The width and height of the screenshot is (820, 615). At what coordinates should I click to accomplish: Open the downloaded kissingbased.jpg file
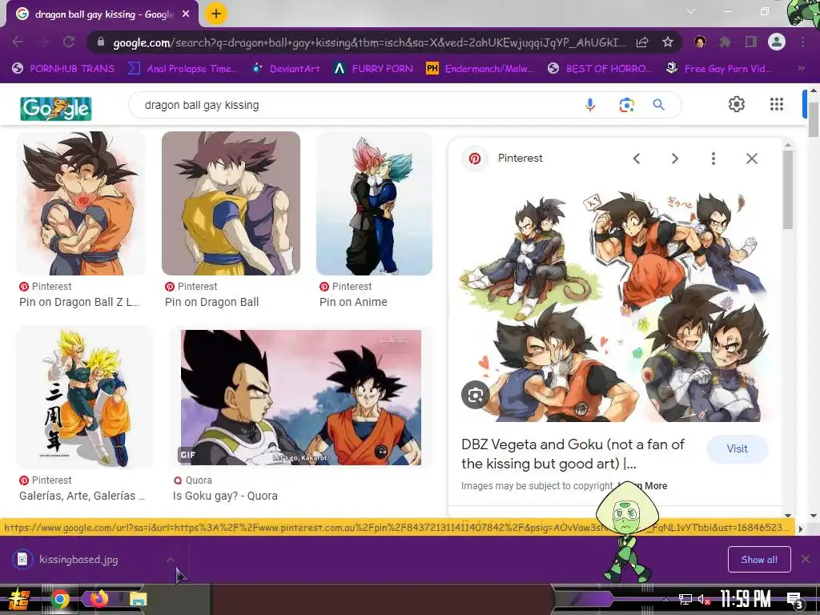click(x=78, y=560)
